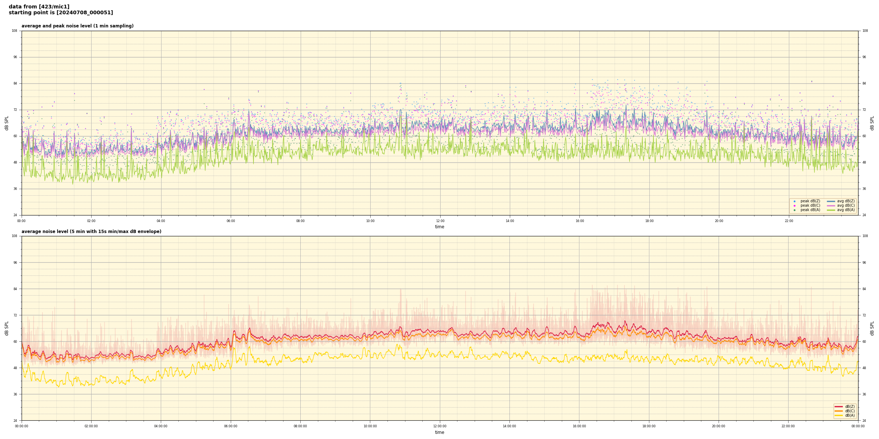The width and height of the screenshot is (879, 439).
Task: Click the yellow dB(A) swatch in bottom legend
Action: [x=838, y=415]
